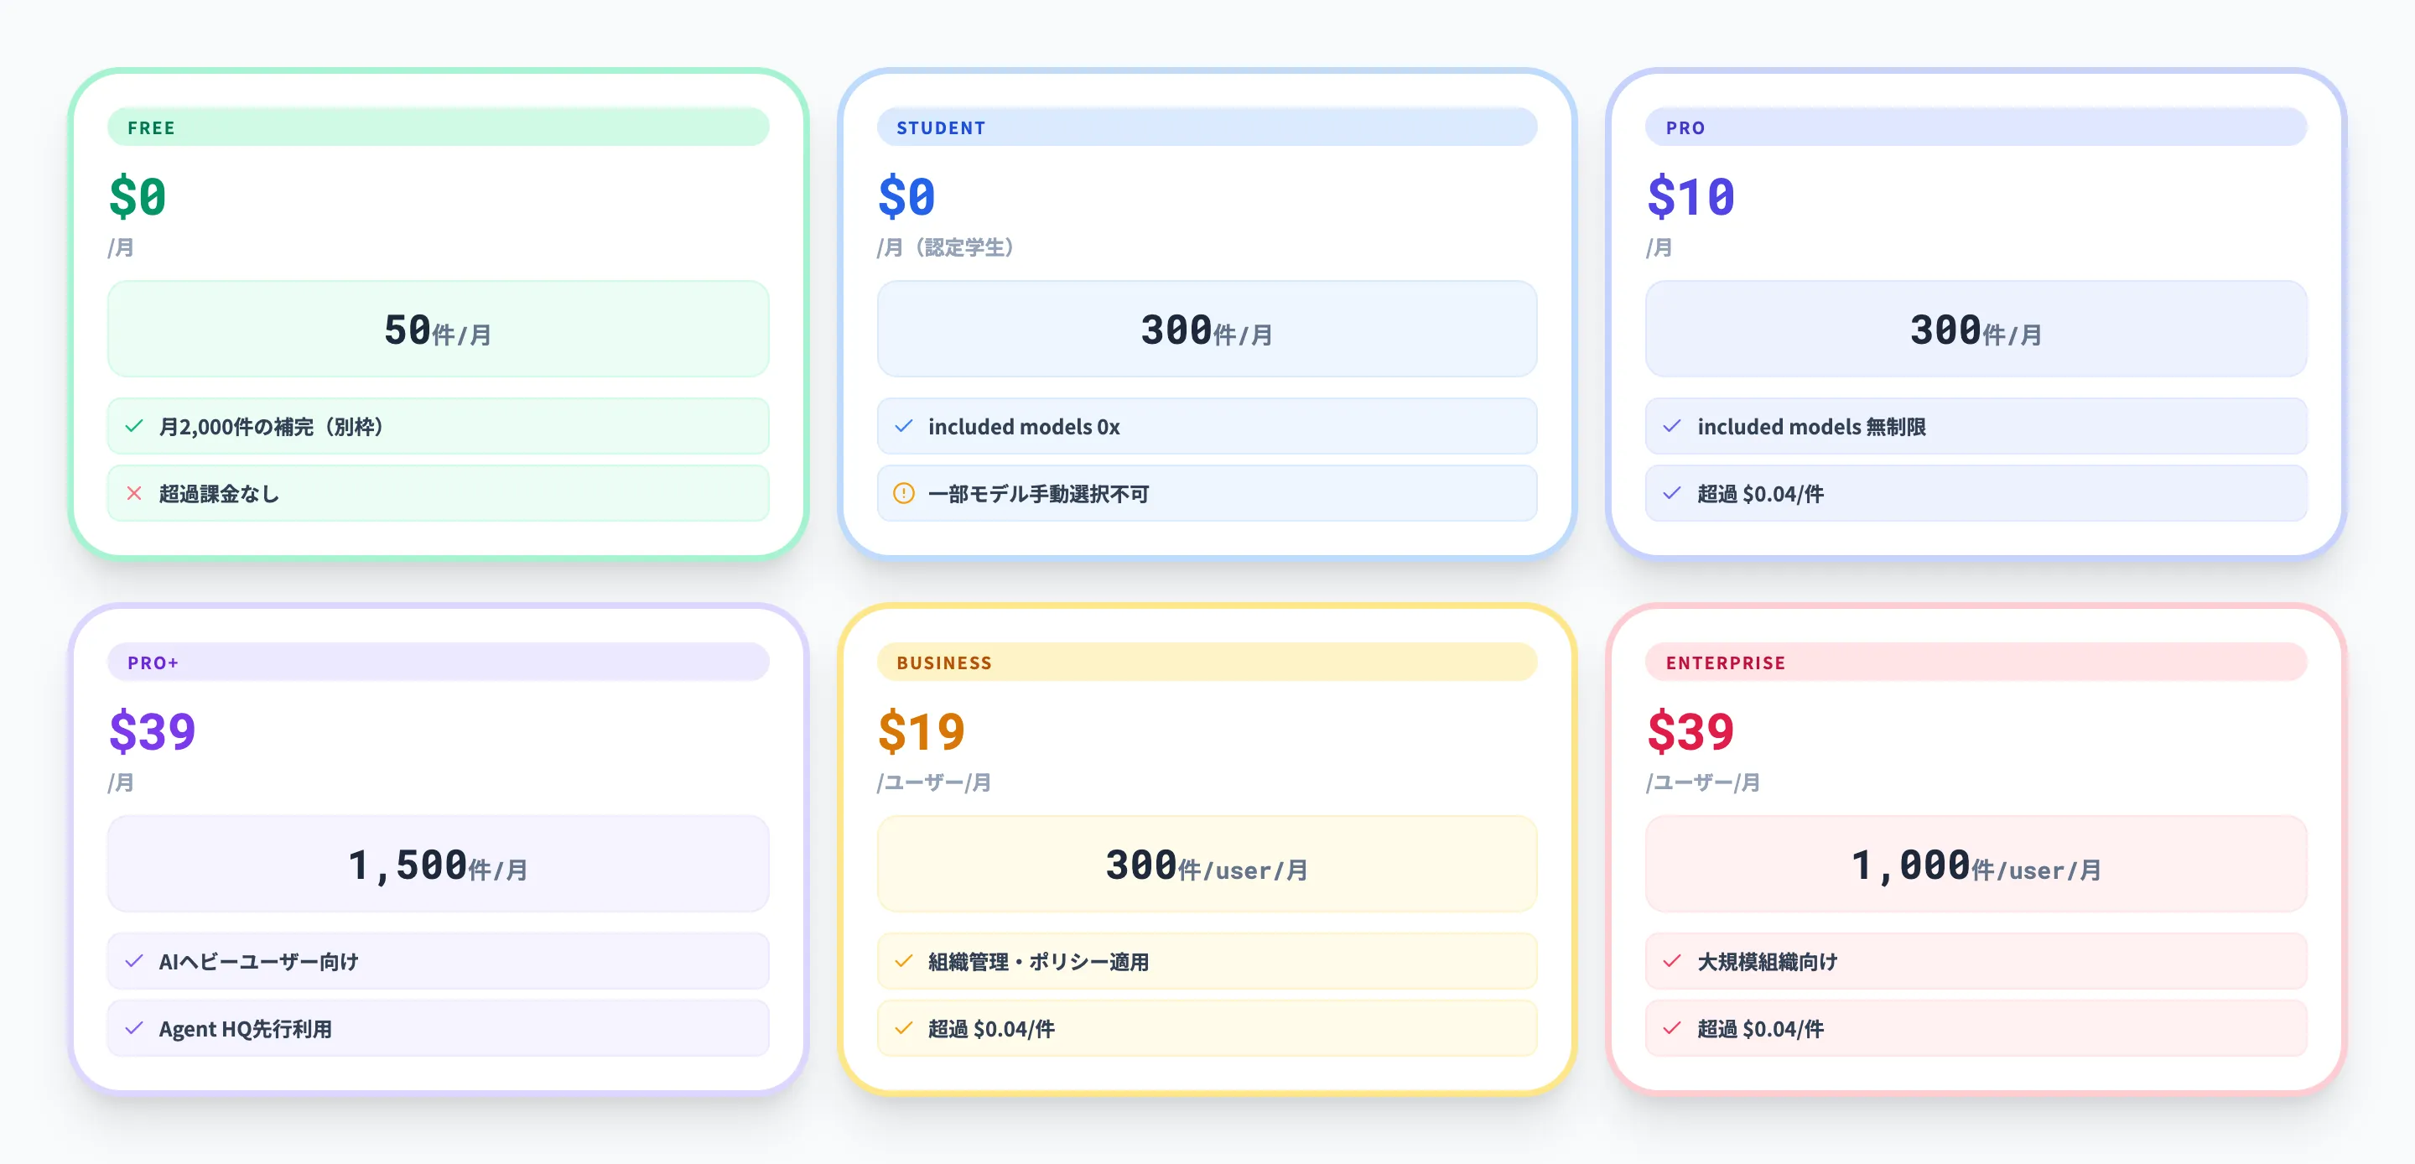Click the 1,500件/月 quota box
The image size is (2415, 1164).
438,864
